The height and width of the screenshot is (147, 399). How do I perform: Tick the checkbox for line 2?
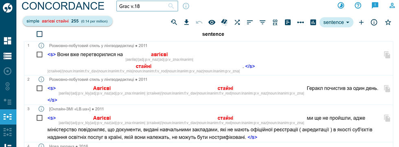pyautogui.click(x=39, y=88)
